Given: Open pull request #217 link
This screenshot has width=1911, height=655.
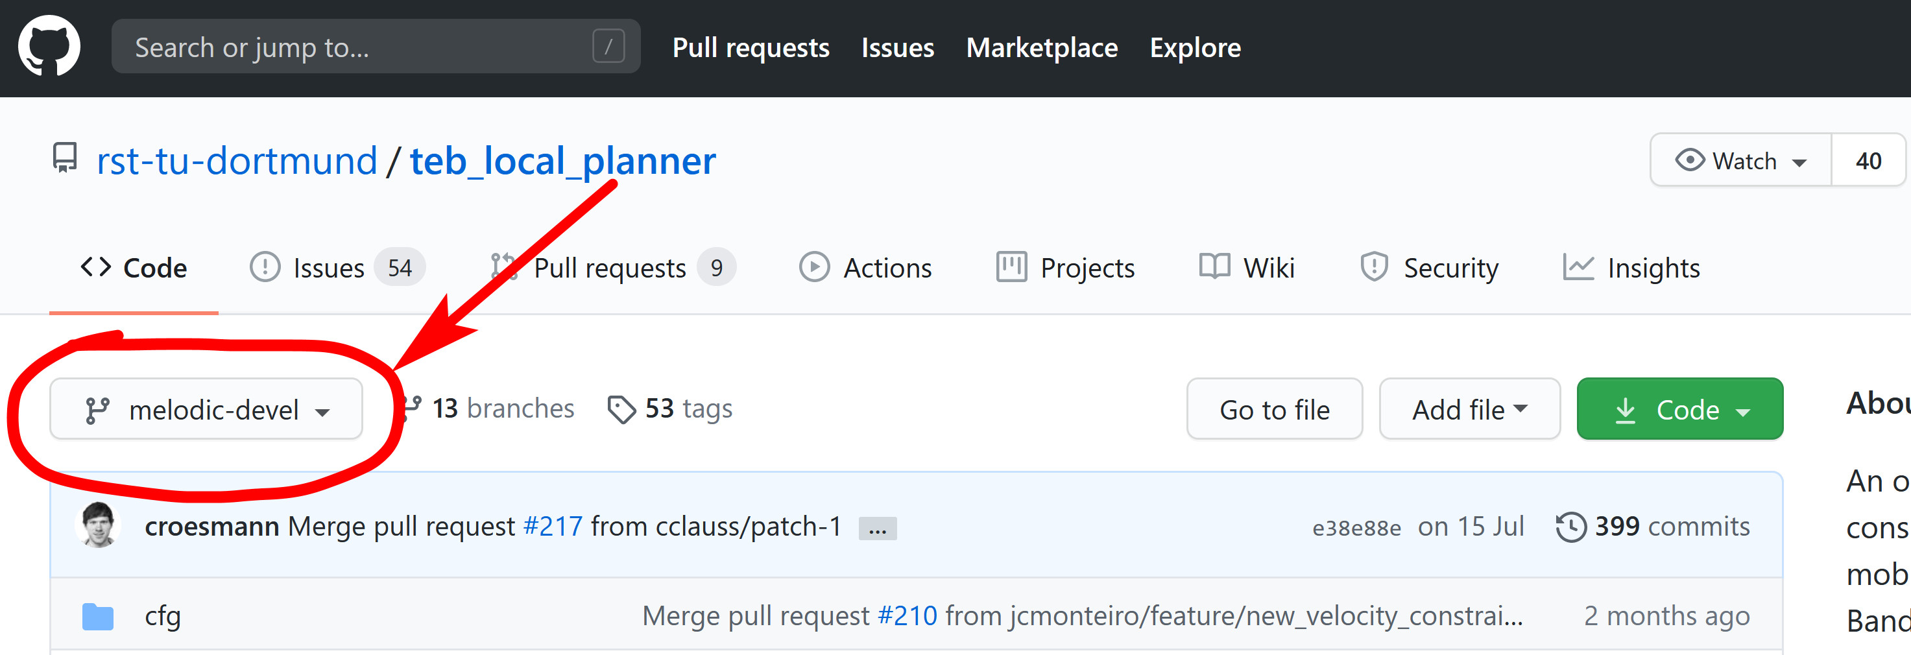Looking at the screenshot, I should coord(553,526).
